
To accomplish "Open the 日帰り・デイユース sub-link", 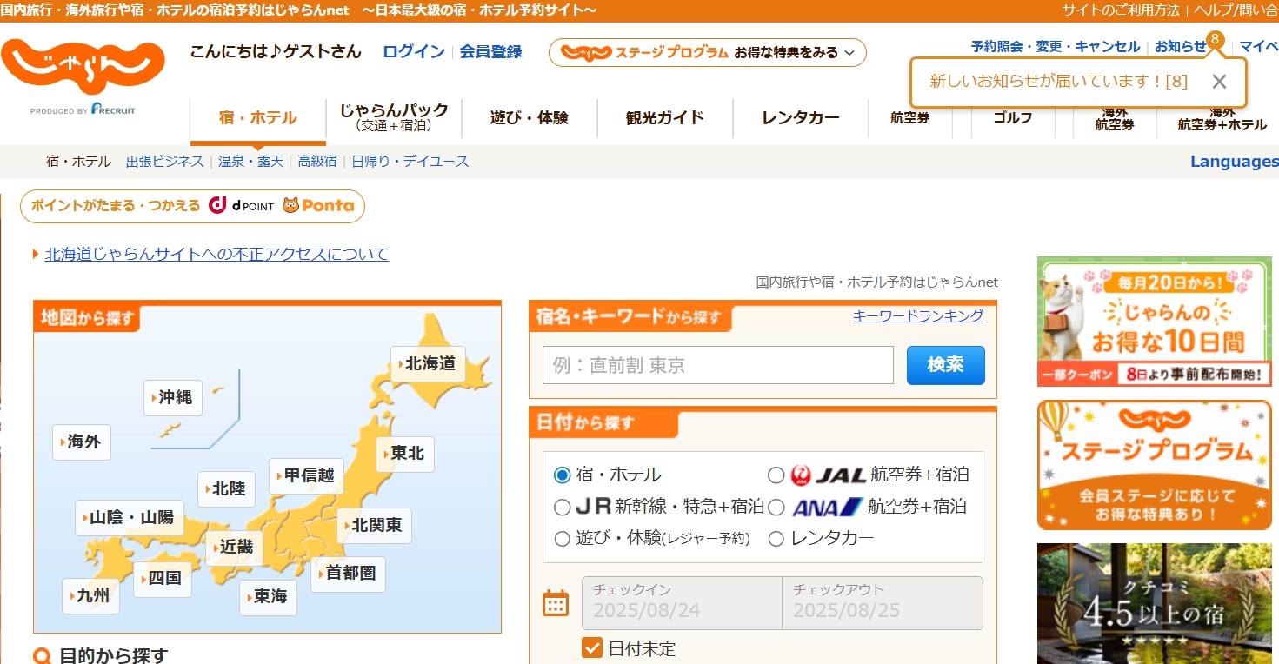I will tap(410, 162).
